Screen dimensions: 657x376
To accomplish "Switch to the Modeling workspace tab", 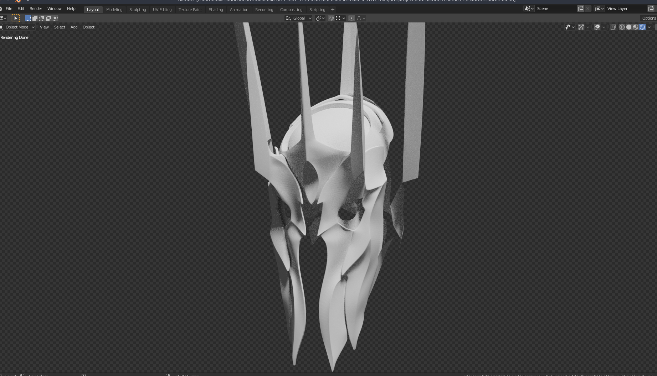I will point(114,10).
